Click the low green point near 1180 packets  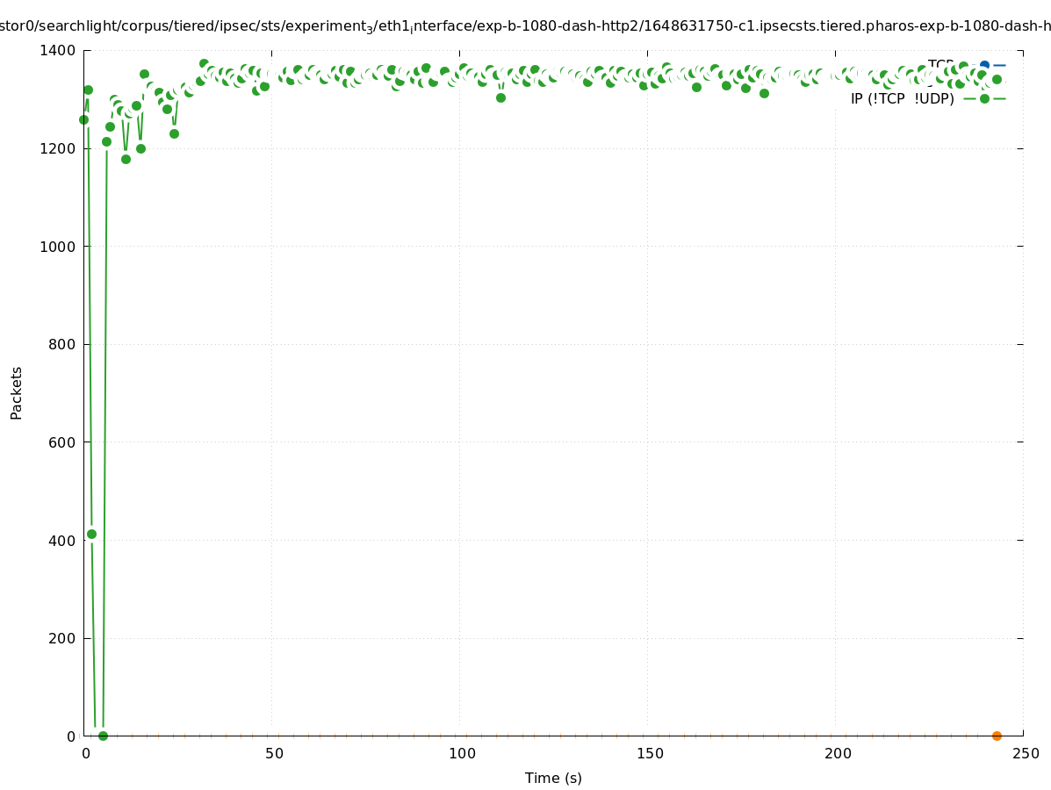(126, 159)
